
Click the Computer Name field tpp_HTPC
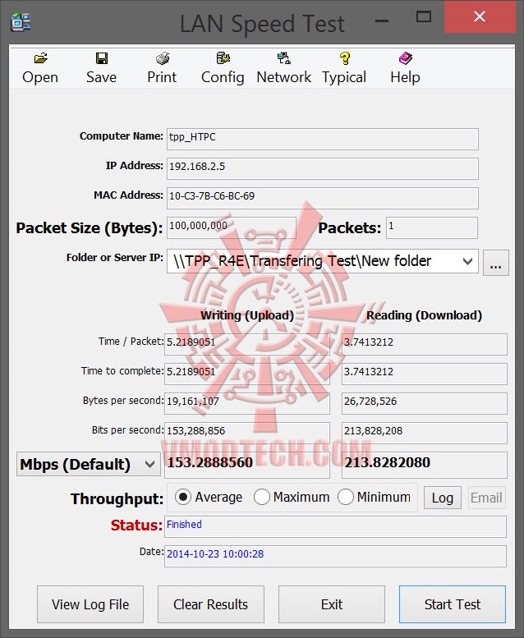click(x=323, y=139)
